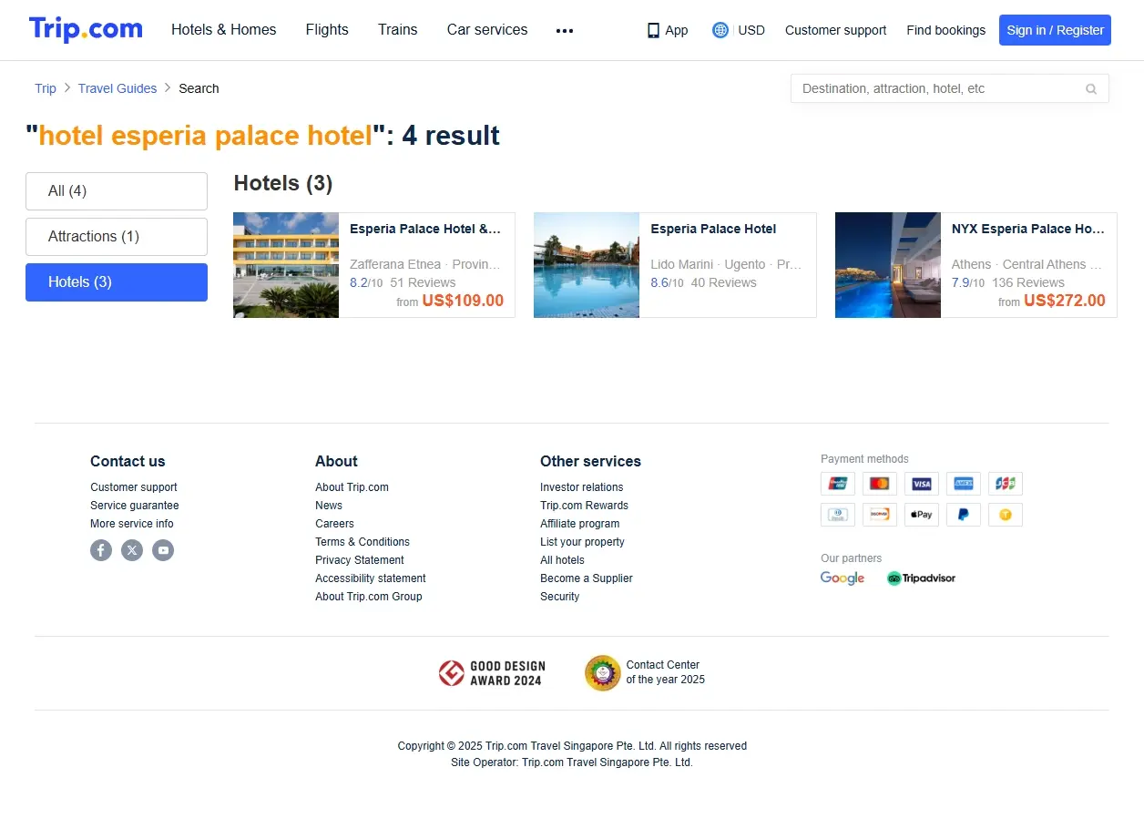Open Car services in navigation
Viewport: 1144px width, 839px height.
pos(487,30)
